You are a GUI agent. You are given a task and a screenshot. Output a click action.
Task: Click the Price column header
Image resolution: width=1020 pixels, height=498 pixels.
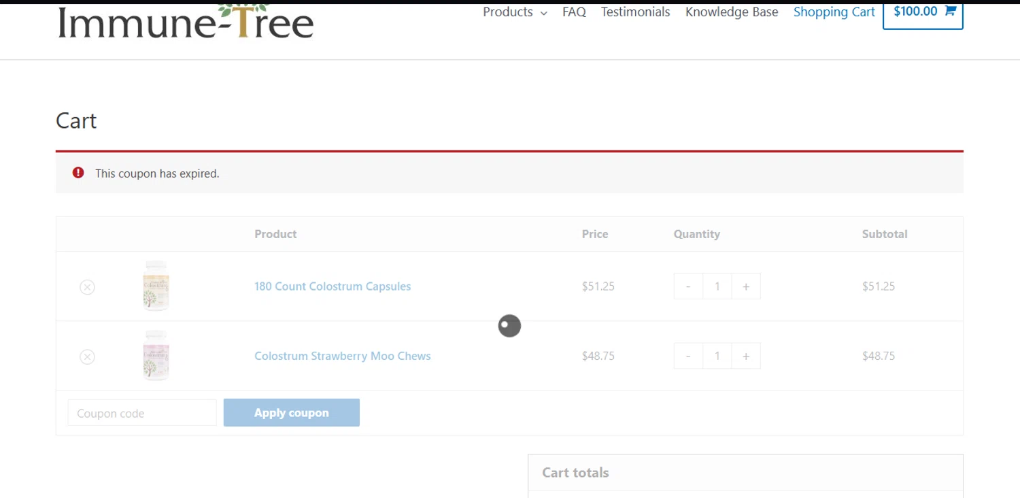click(x=595, y=234)
